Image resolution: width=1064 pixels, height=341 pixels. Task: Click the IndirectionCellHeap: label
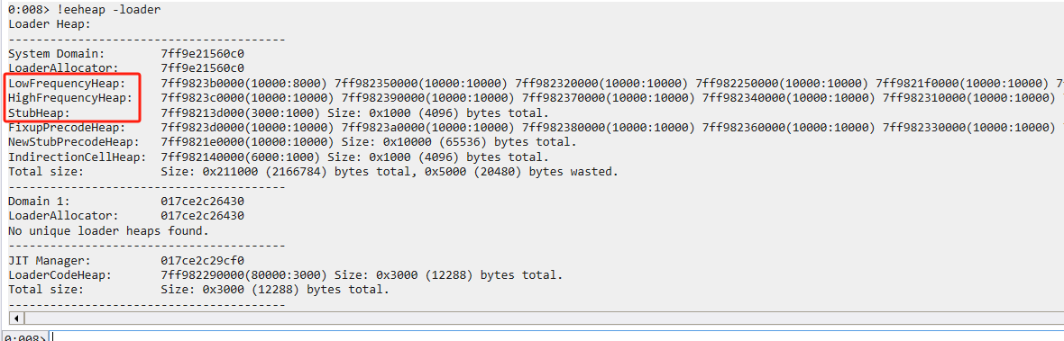(x=77, y=157)
